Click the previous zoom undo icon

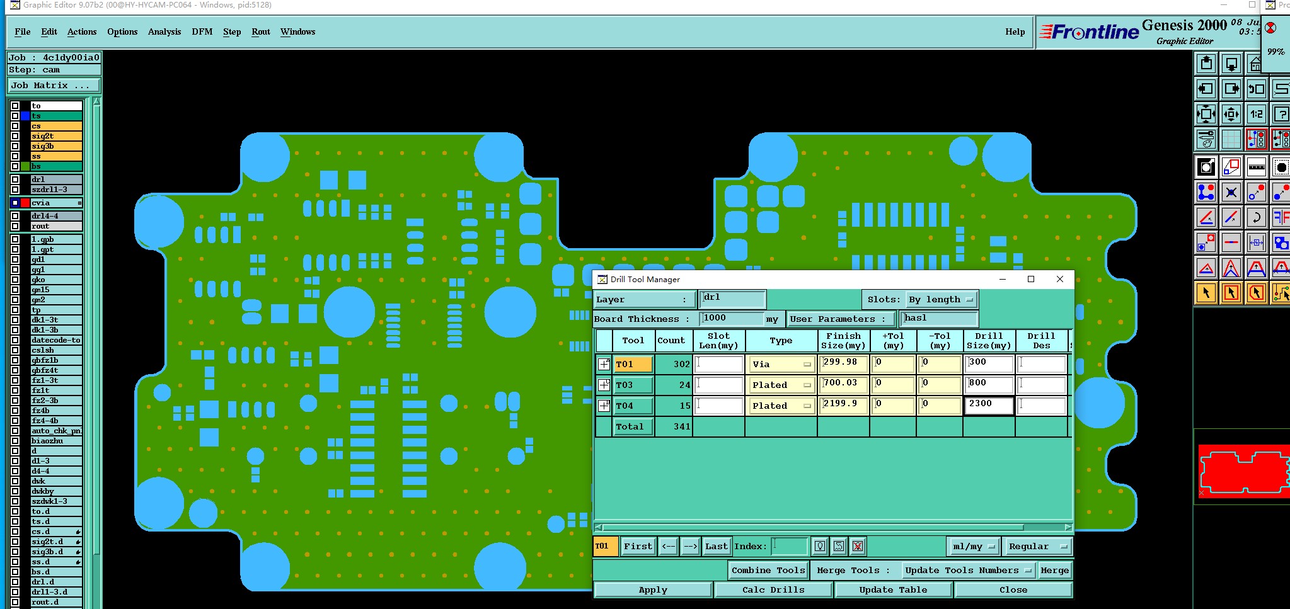pyautogui.click(x=1257, y=89)
